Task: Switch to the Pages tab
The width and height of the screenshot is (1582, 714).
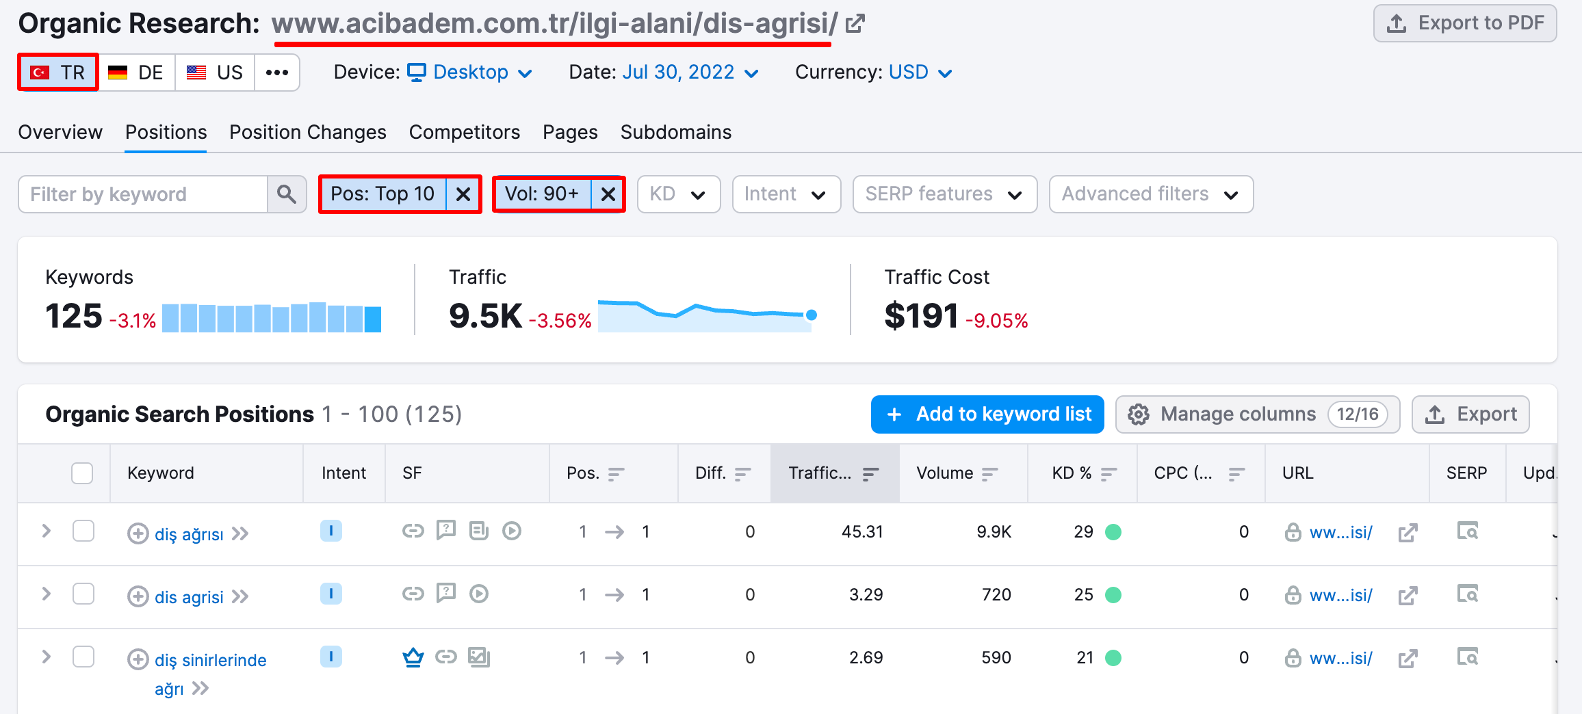Action: [x=570, y=132]
